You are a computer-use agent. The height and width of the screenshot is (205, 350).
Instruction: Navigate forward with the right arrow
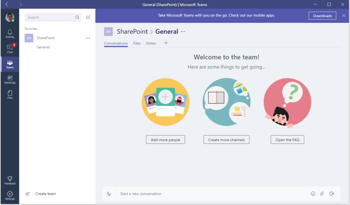pyautogui.click(x=20, y=4)
